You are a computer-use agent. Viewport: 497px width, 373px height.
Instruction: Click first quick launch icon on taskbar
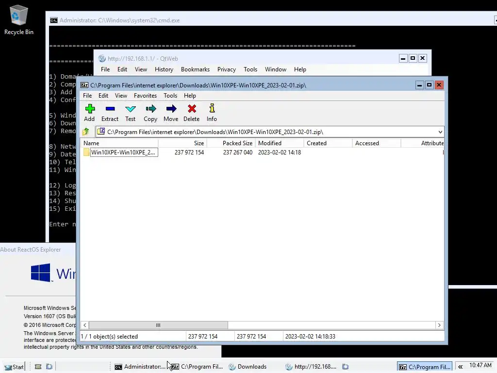tap(38, 367)
